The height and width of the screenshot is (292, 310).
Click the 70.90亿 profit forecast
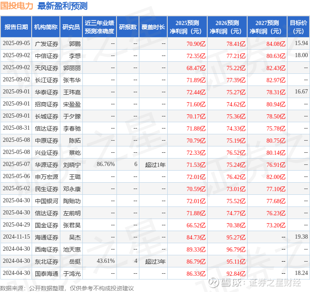(196, 44)
